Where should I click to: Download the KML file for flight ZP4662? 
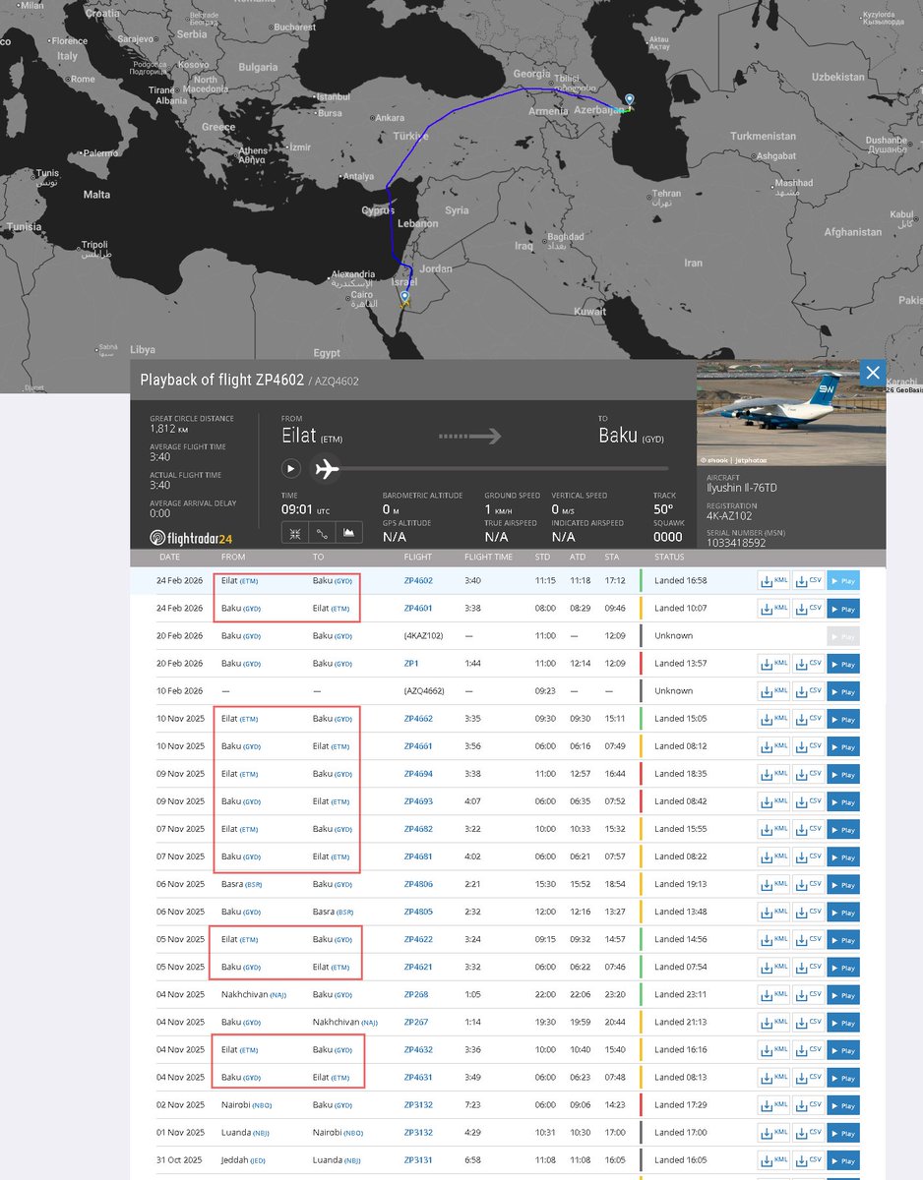pos(774,719)
